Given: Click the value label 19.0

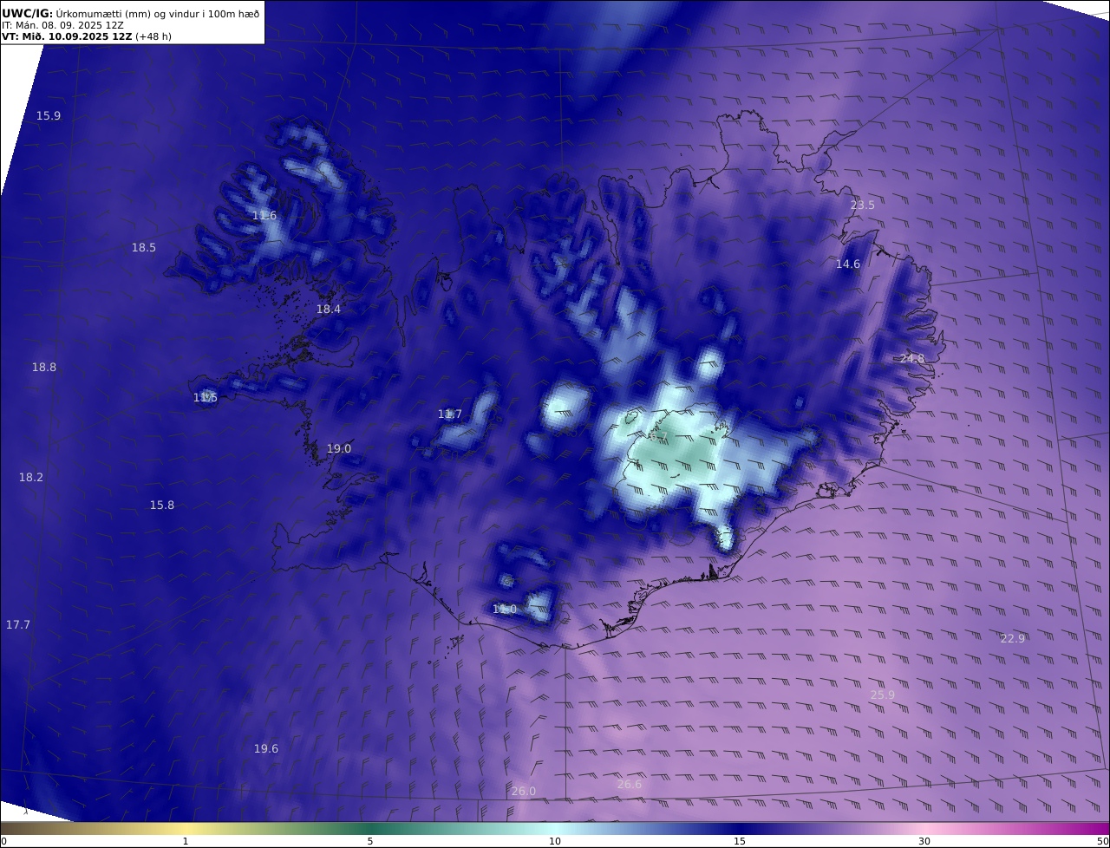Looking at the screenshot, I should (339, 448).
